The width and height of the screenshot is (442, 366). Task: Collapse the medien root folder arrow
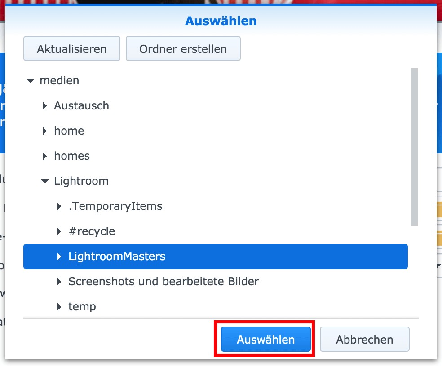pyautogui.click(x=31, y=81)
